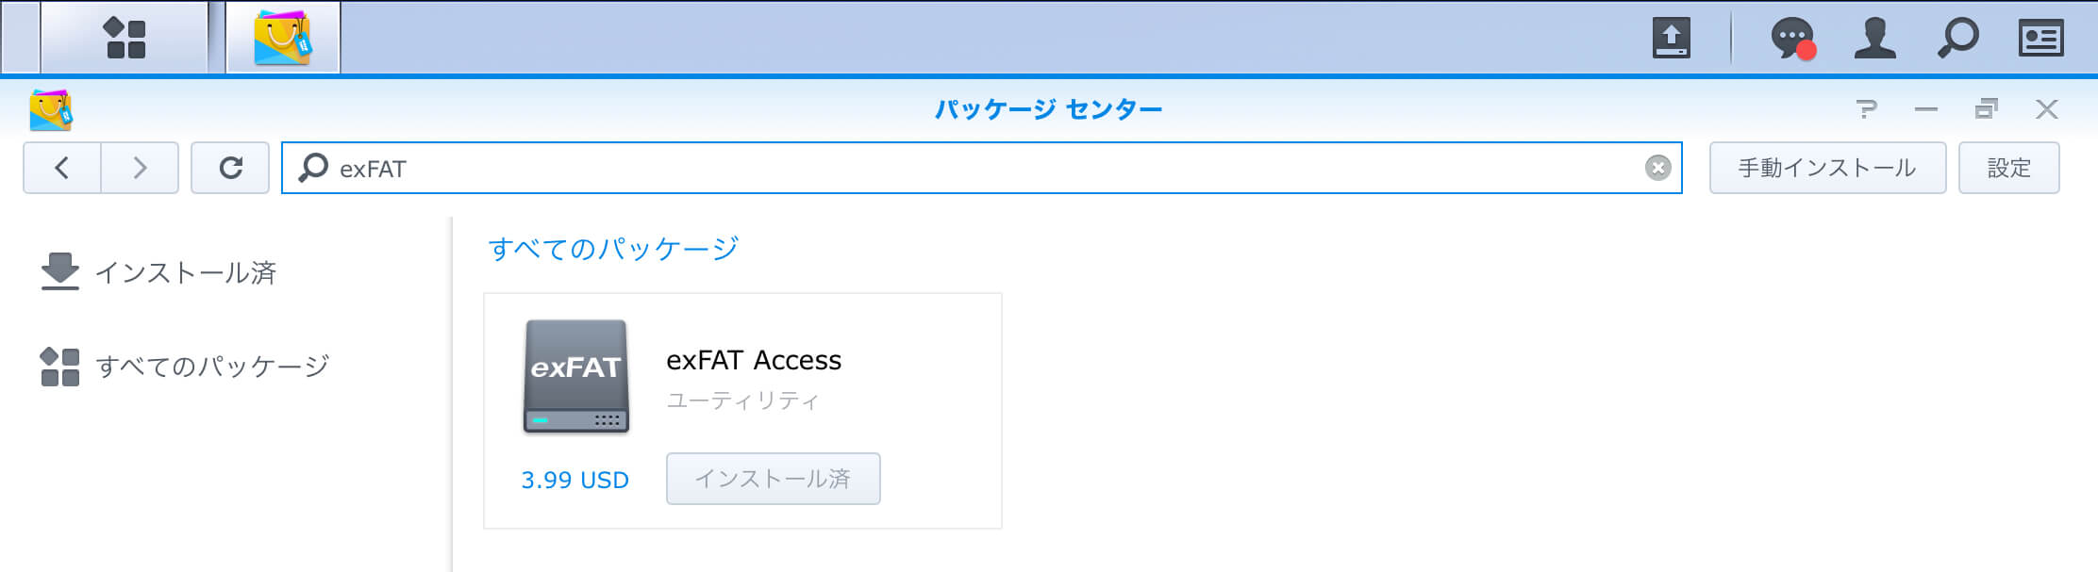
Task: Open the DSM main menu grid icon
Action: pos(125,39)
